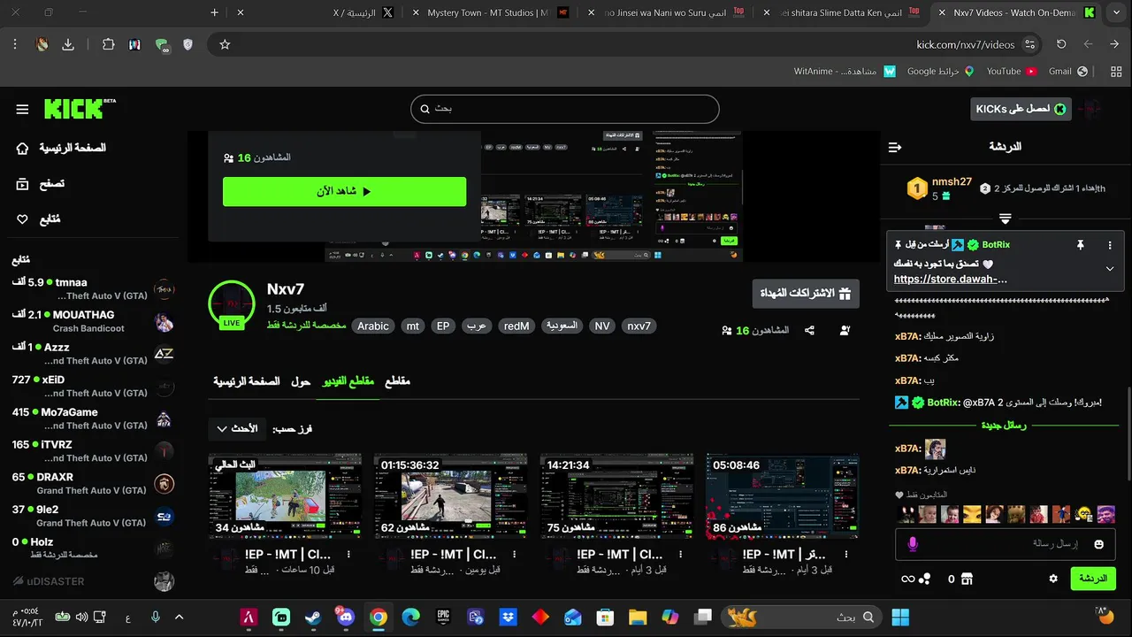
Task: Click the رسائل جديدة new messages marker
Action: (1003, 426)
